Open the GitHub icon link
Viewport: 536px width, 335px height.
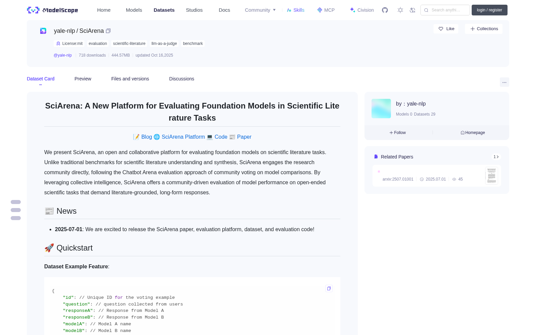(385, 10)
